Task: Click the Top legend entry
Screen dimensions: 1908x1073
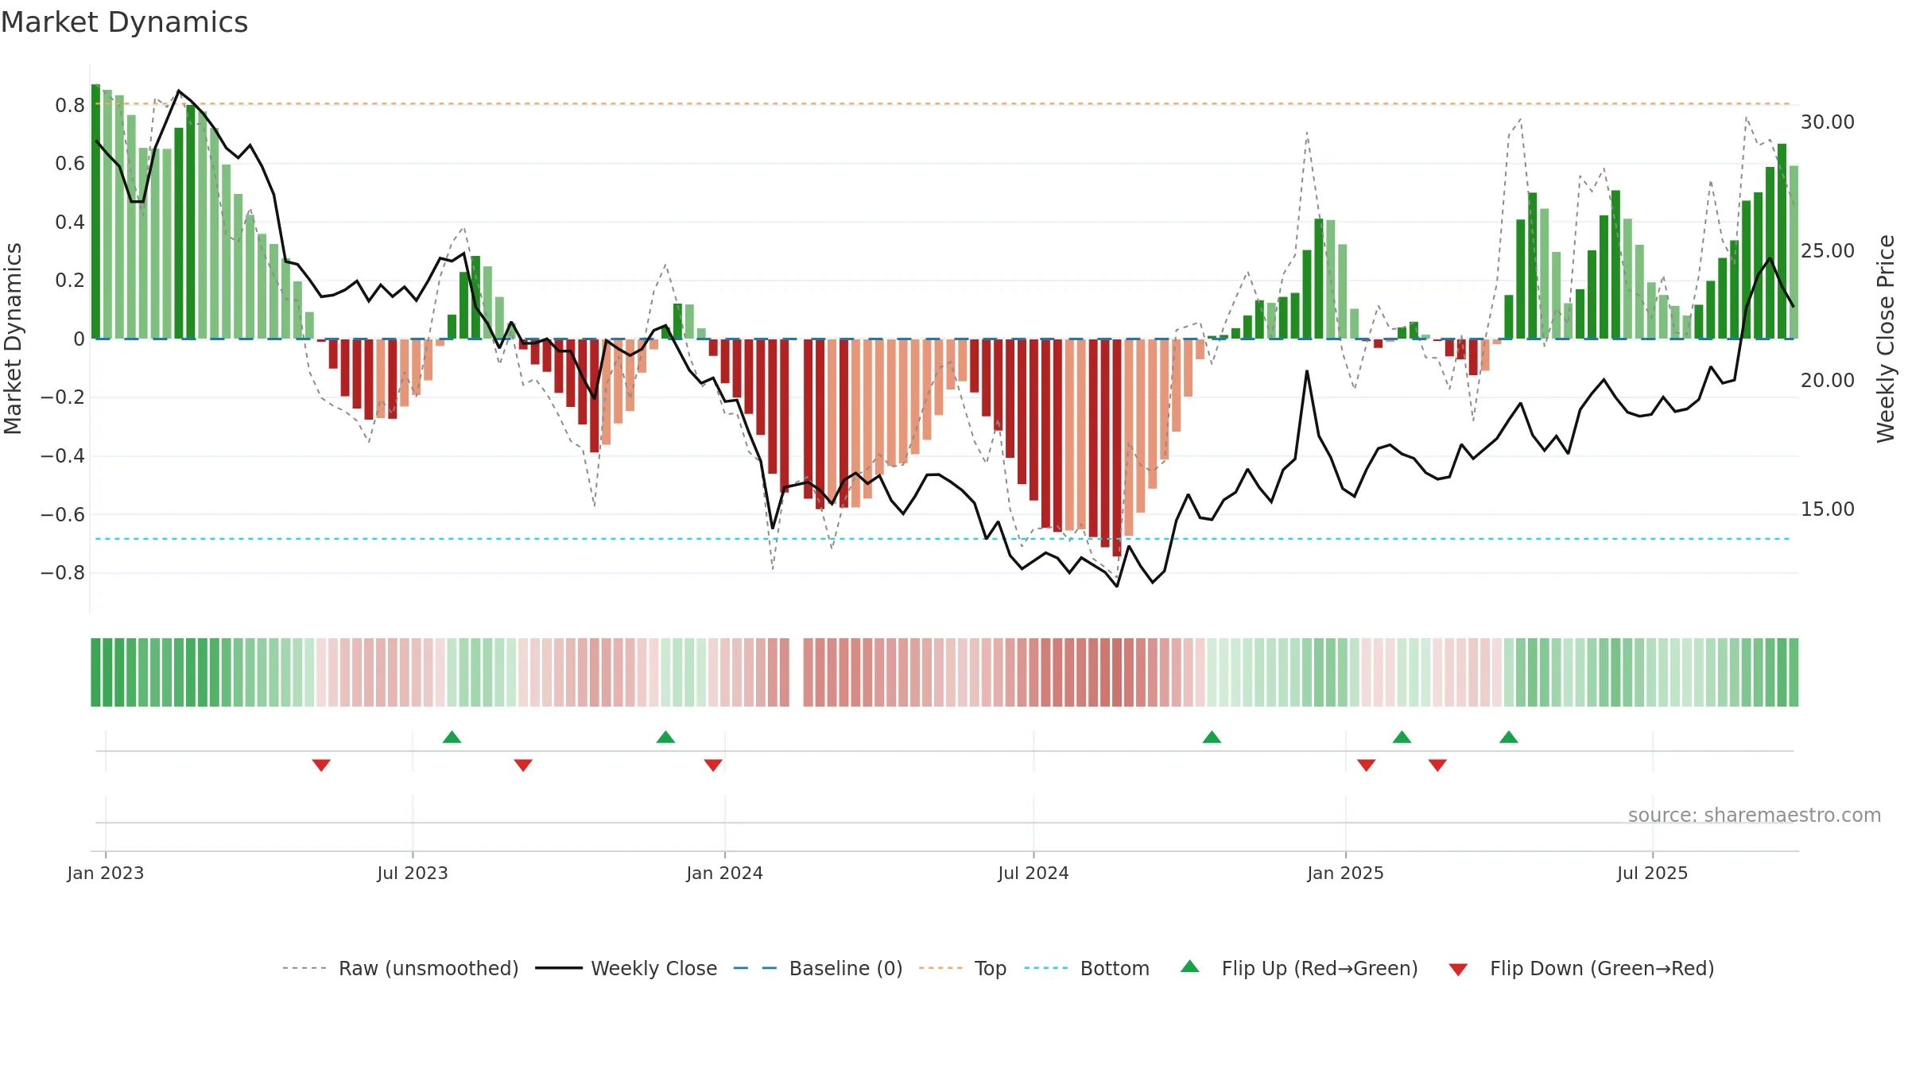Action: (x=962, y=968)
